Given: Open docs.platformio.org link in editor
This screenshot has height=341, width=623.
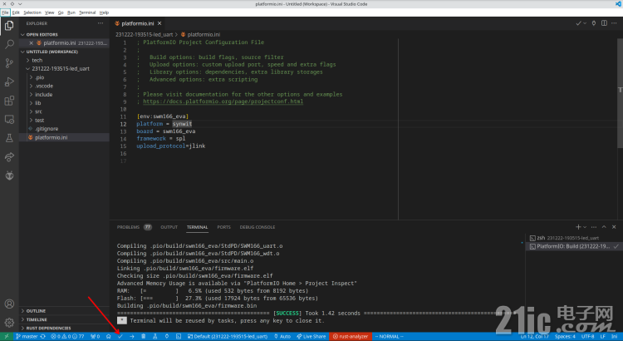Looking at the screenshot, I should point(223,101).
